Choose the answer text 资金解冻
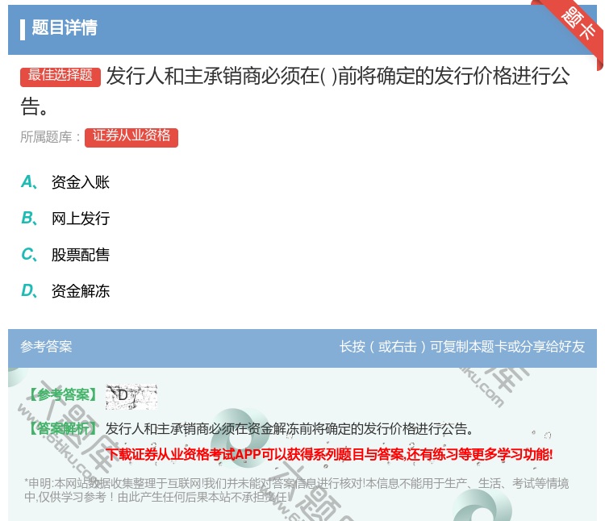Image resolution: width=605 pixels, height=521 pixels. pyautogui.click(x=81, y=291)
